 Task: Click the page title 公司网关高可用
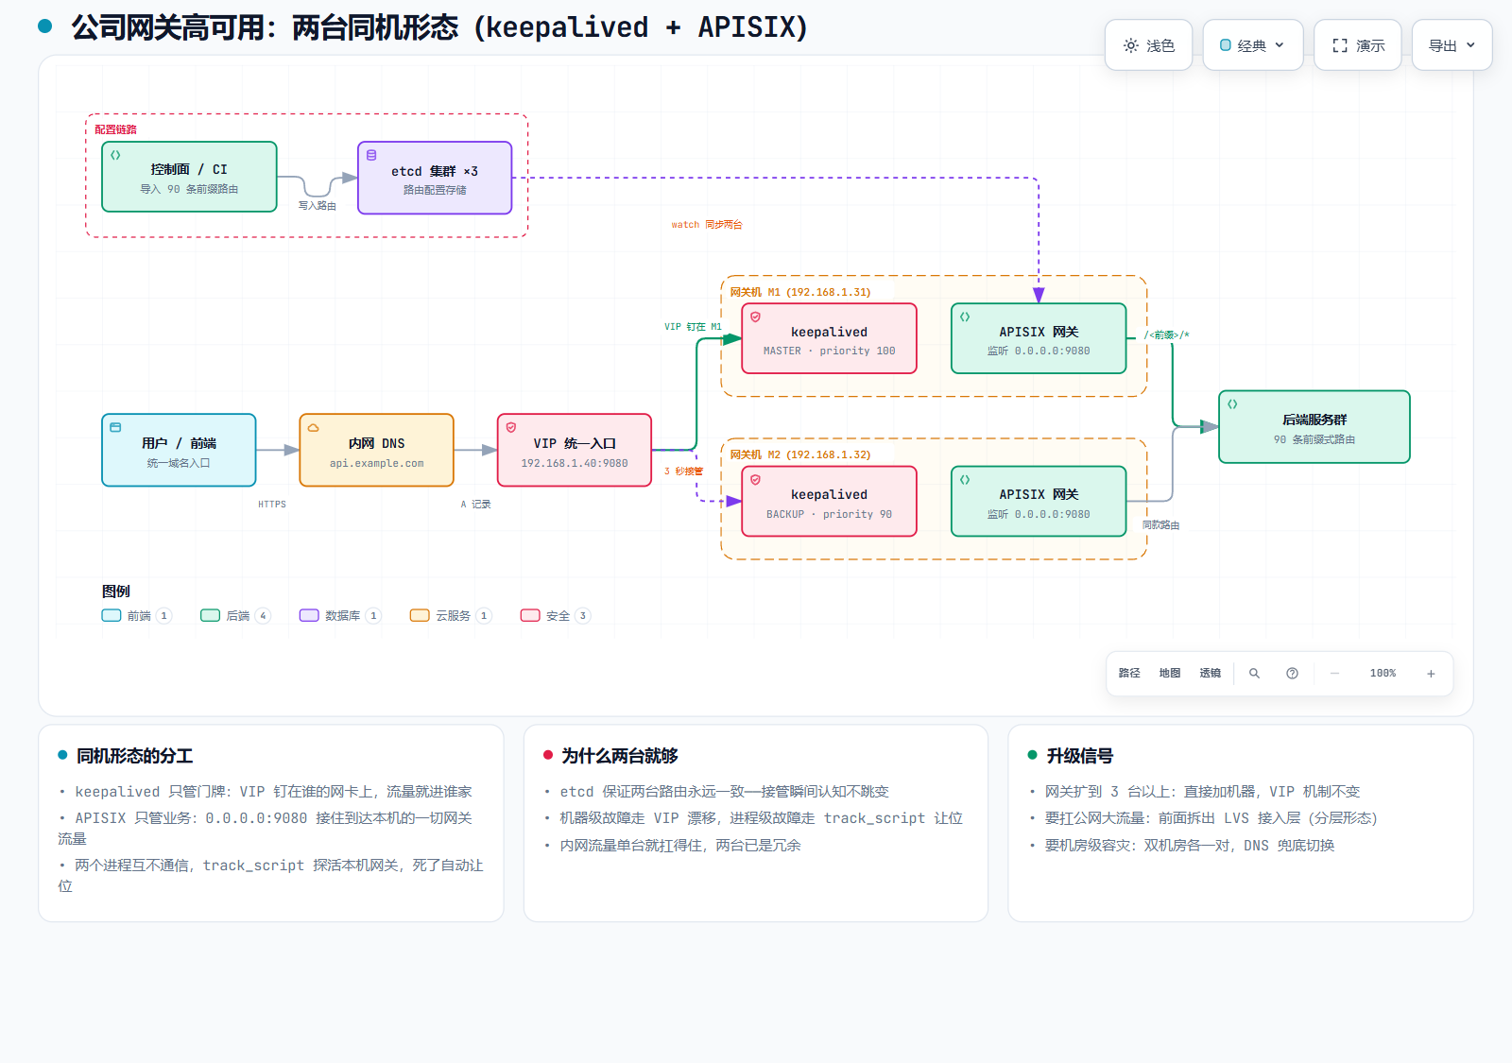[439, 27]
